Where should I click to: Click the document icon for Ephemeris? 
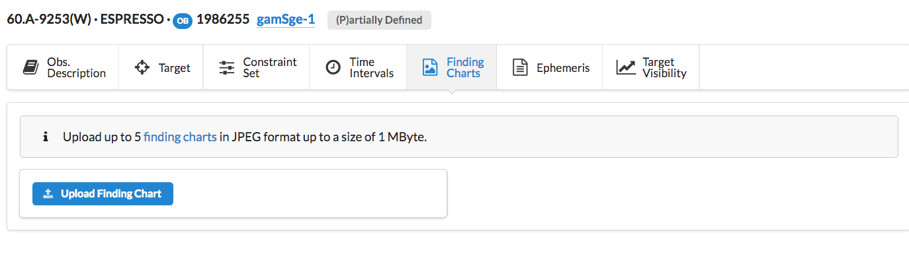[x=521, y=67]
